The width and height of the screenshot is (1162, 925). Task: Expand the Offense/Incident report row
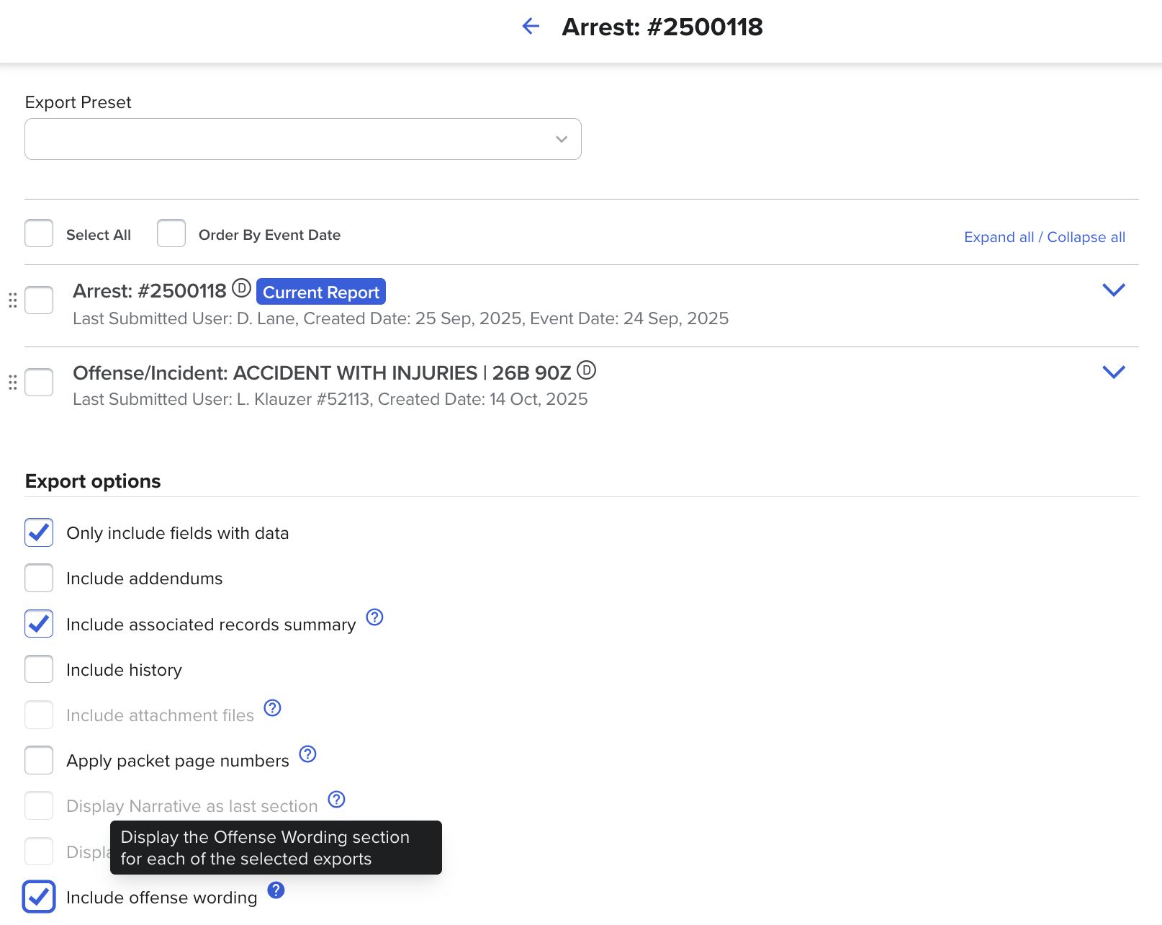tap(1113, 372)
